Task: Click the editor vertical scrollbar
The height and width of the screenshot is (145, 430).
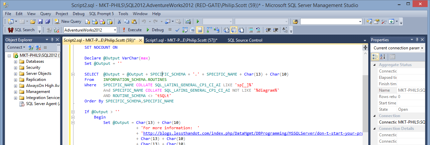Action: [x=365, y=97]
